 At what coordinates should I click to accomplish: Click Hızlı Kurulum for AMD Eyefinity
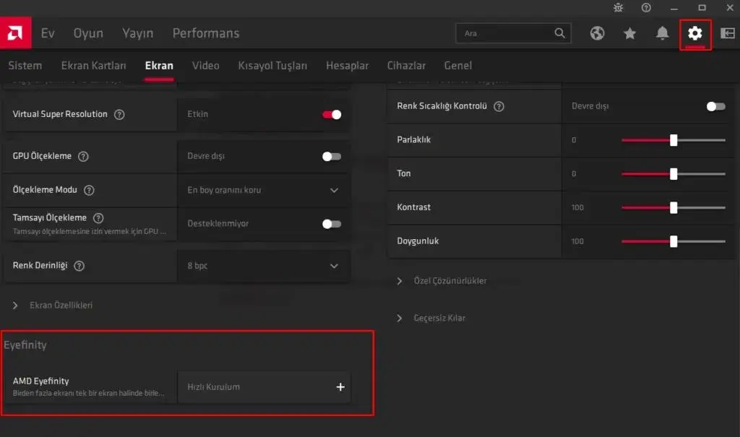(x=264, y=387)
